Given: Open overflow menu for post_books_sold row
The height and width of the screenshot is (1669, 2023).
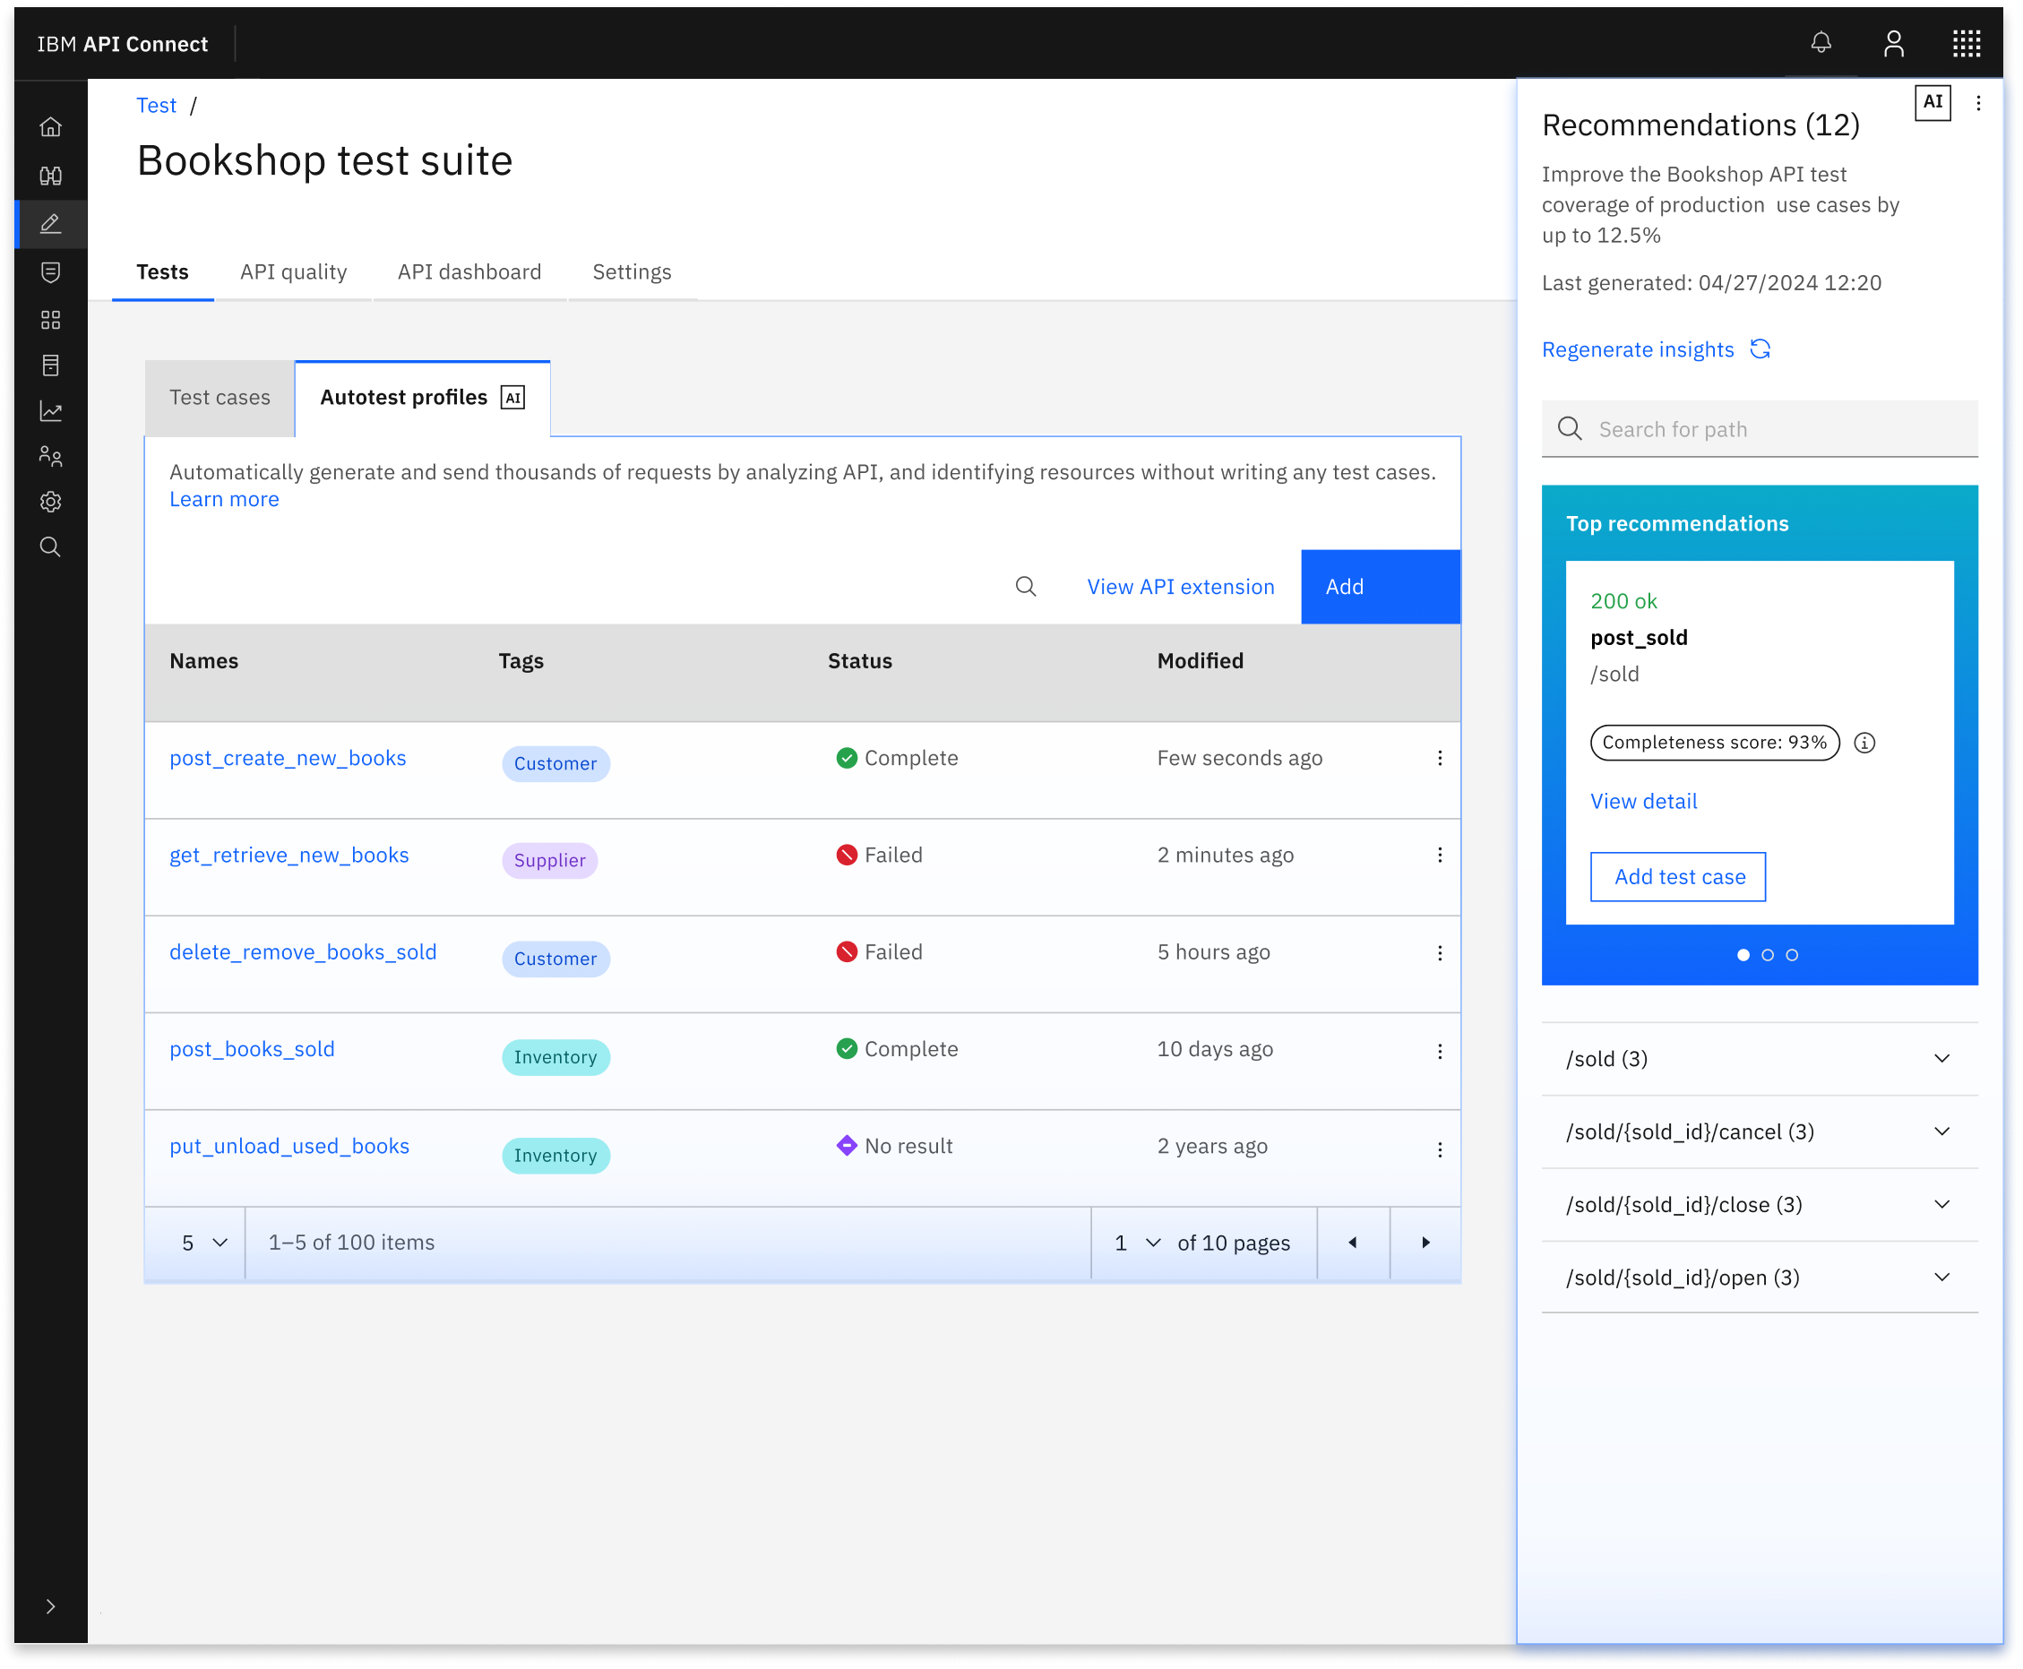Looking at the screenshot, I should pos(1440,1051).
